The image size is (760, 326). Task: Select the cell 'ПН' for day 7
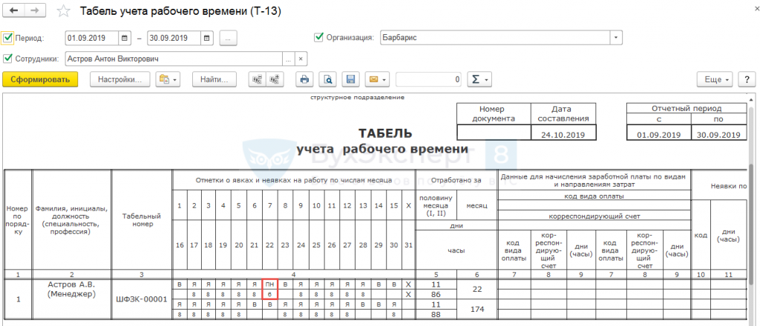(269, 285)
